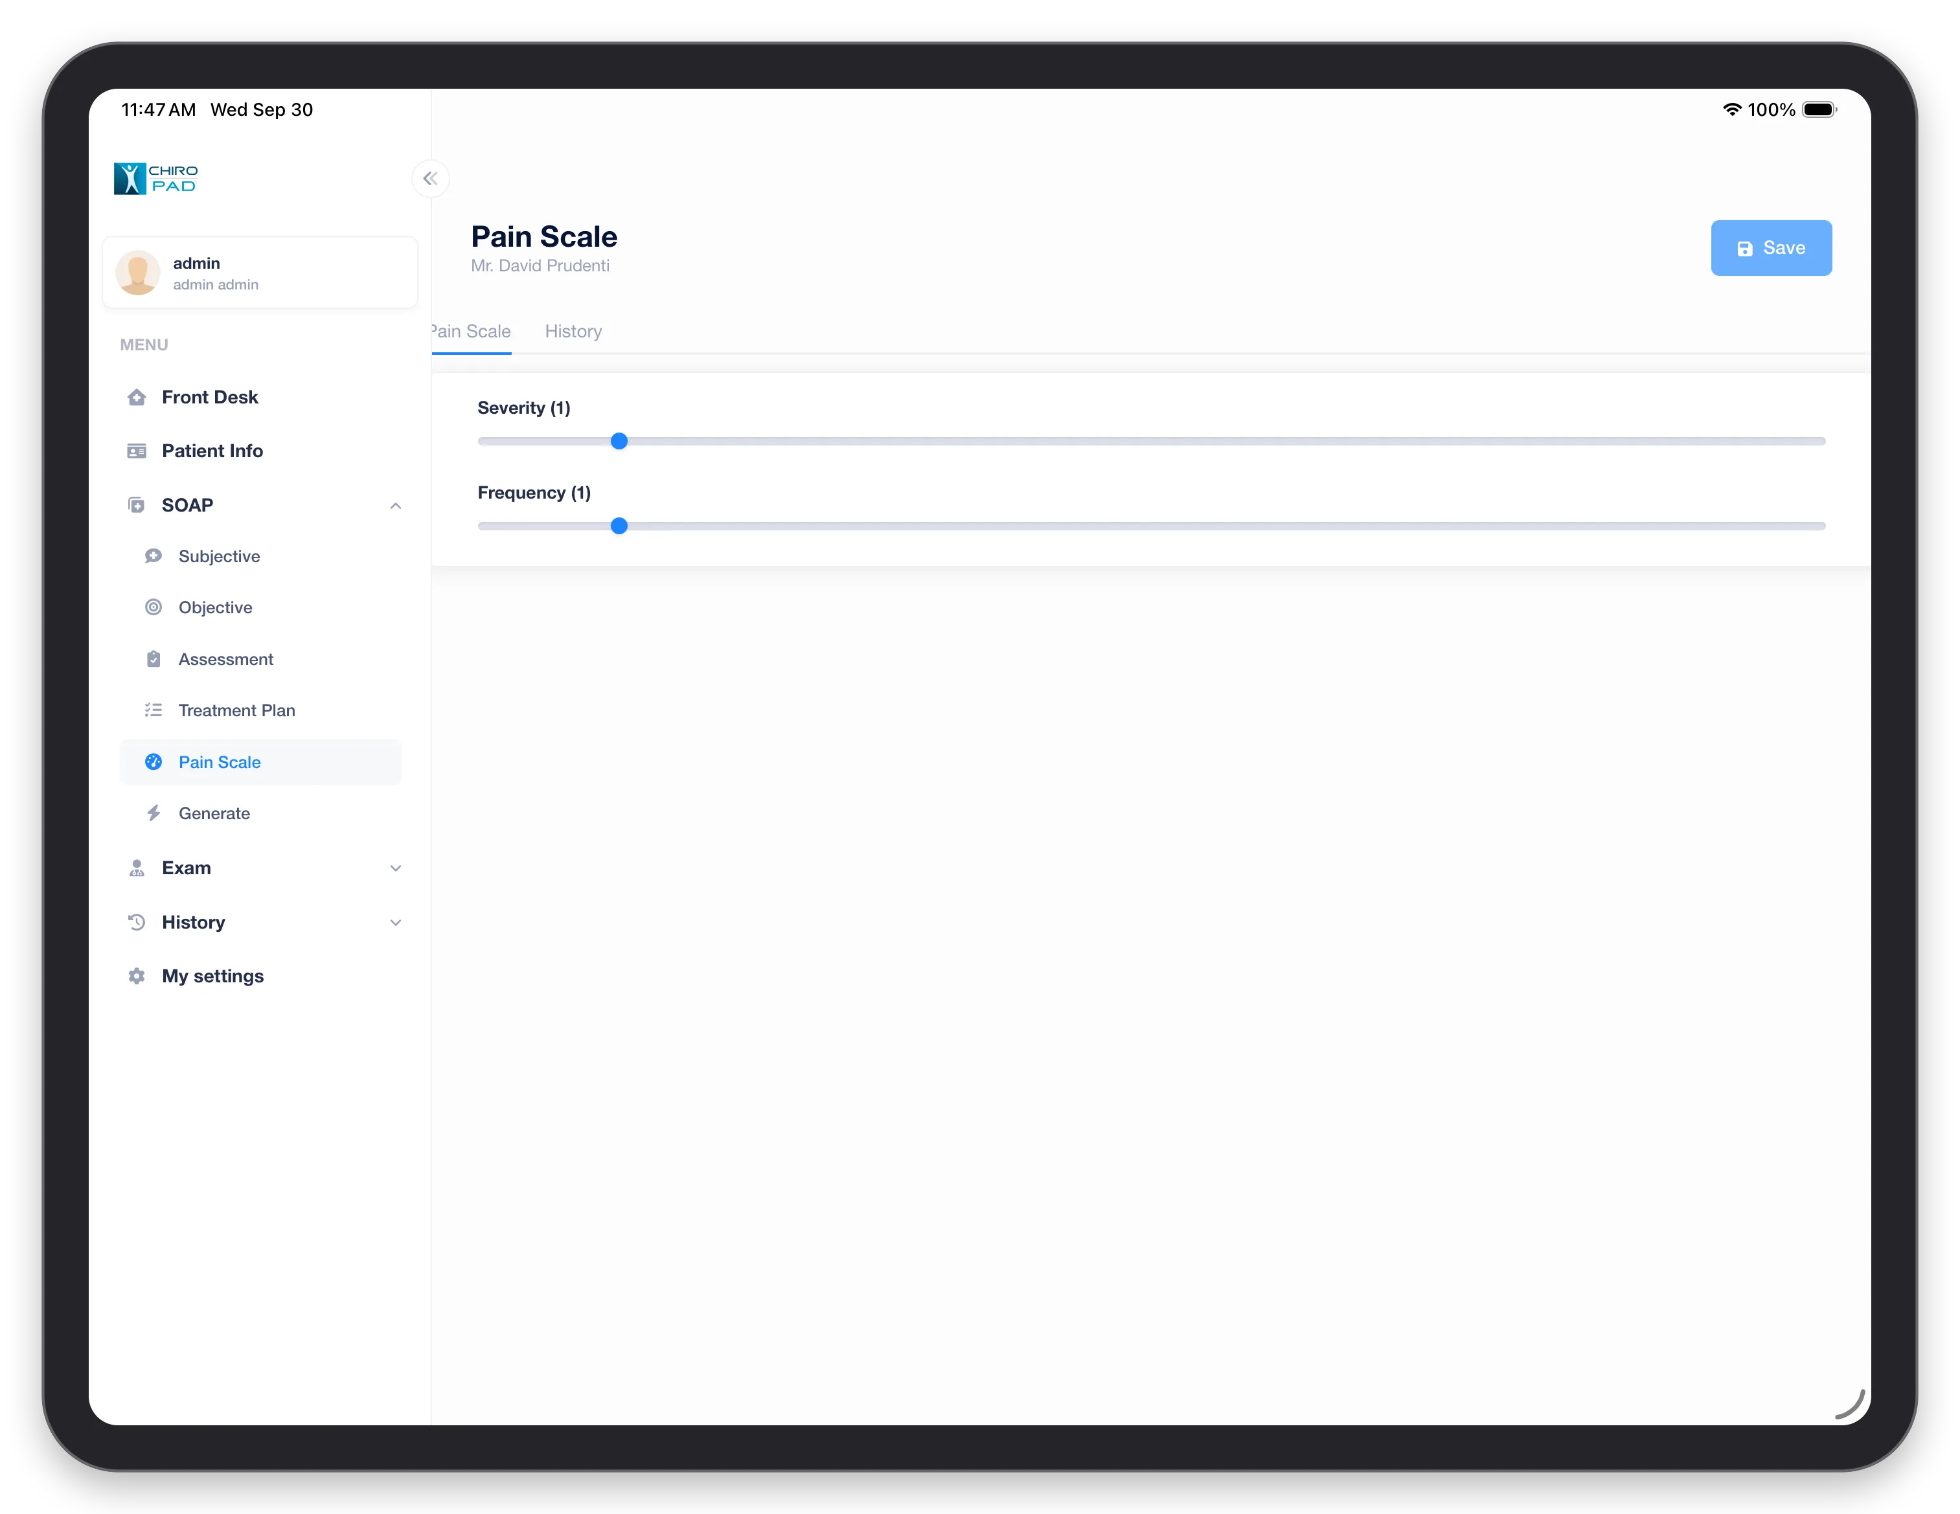Select Pain Scale in the sidebar
The height and width of the screenshot is (1514, 1960).
click(260, 762)
